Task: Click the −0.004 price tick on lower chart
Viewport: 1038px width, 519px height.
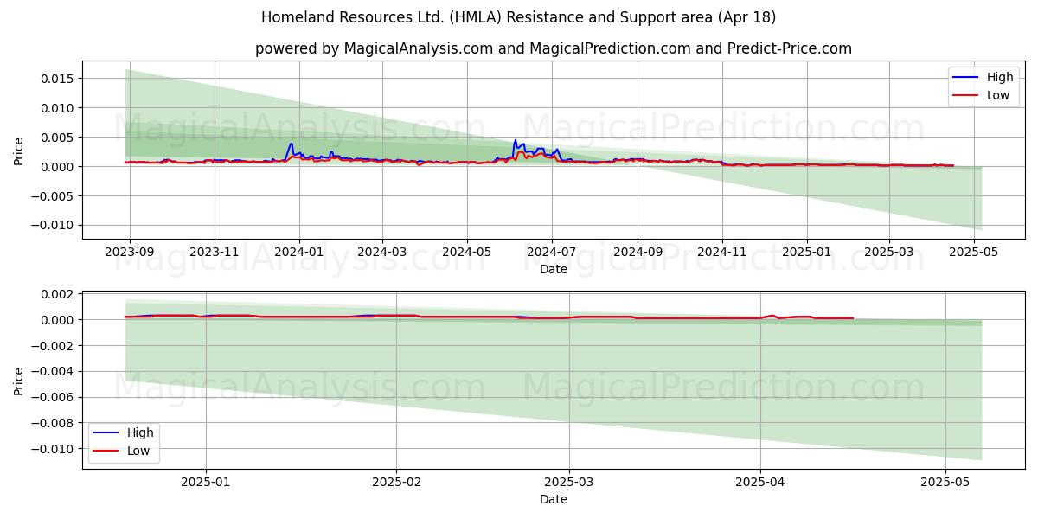Action: (53, 372)
